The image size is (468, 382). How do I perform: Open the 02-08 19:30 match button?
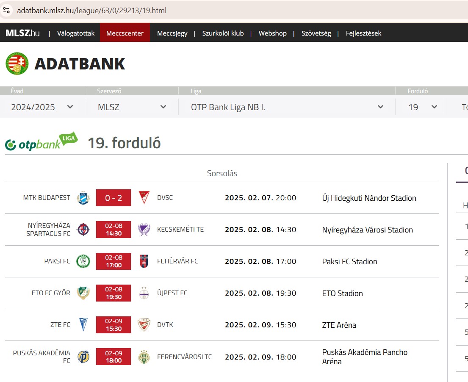(x=114, y=293)
